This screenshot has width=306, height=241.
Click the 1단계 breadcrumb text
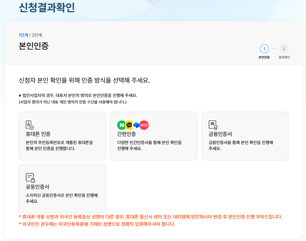click(23, 35)
